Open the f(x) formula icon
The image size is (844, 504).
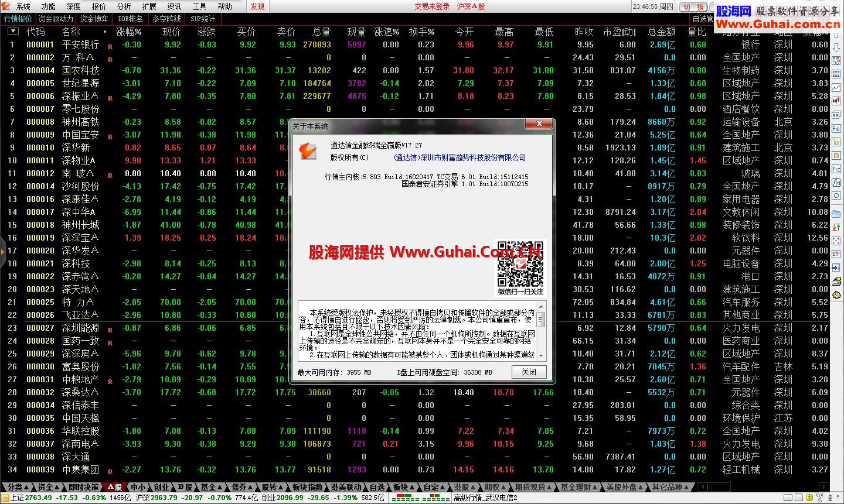coord(836,182)
